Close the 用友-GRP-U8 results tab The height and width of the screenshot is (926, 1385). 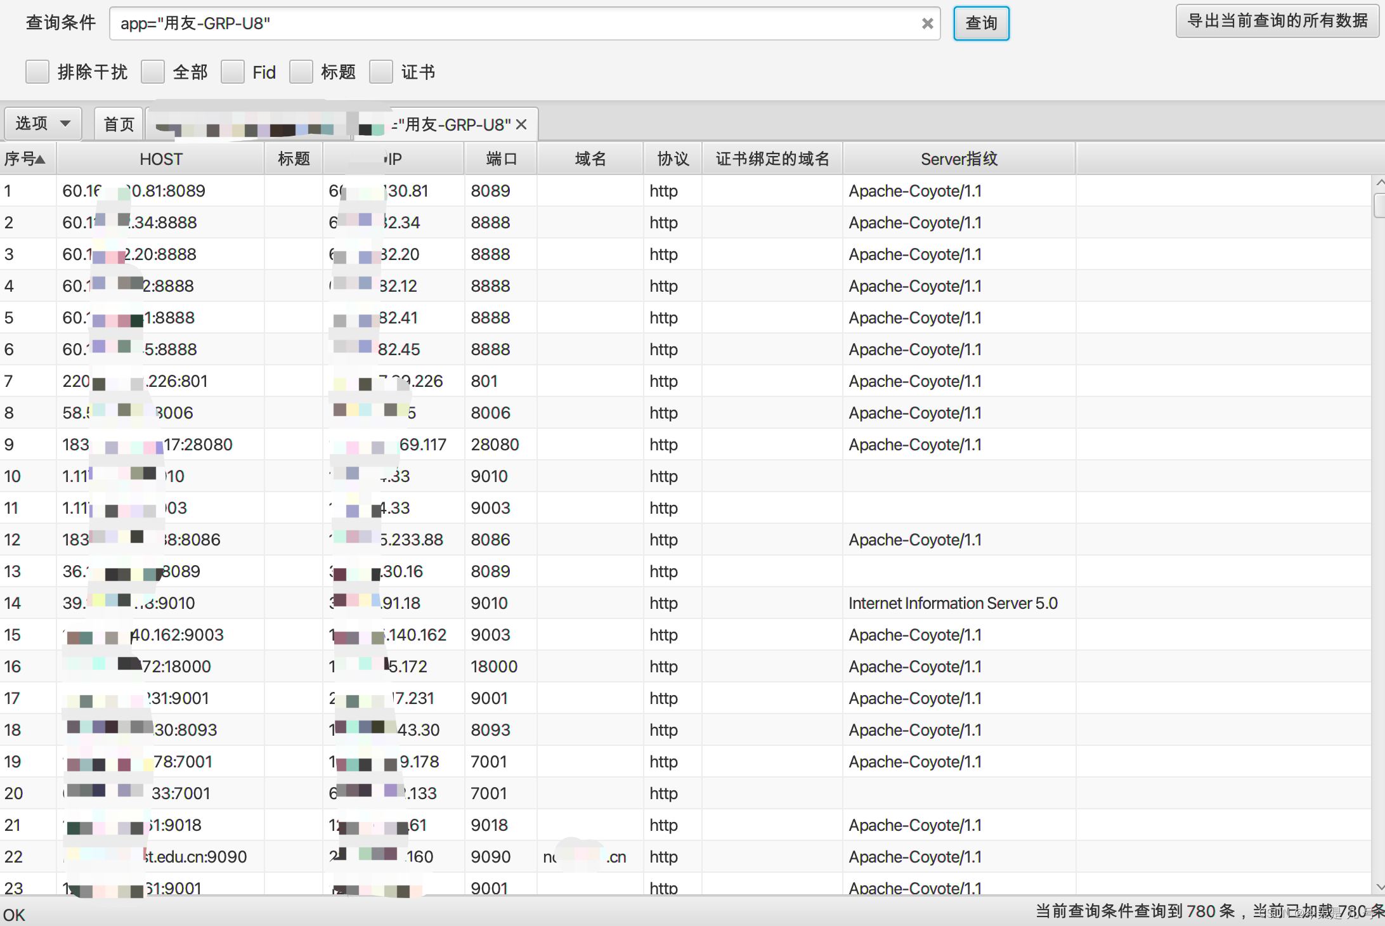point(521,124)
